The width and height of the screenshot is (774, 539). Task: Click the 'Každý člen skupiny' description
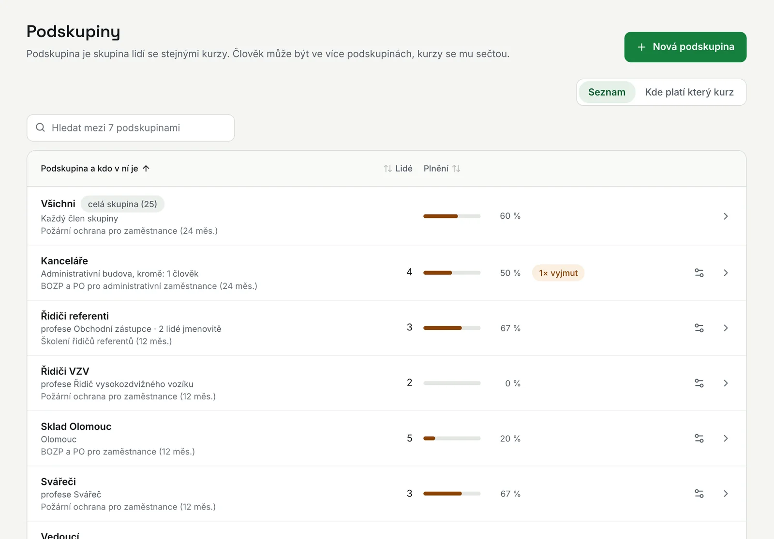(x=79, y=218)
